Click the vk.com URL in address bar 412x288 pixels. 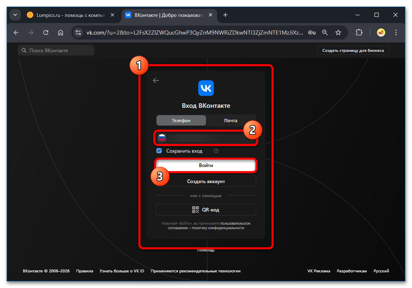click(x=194, y=33)
